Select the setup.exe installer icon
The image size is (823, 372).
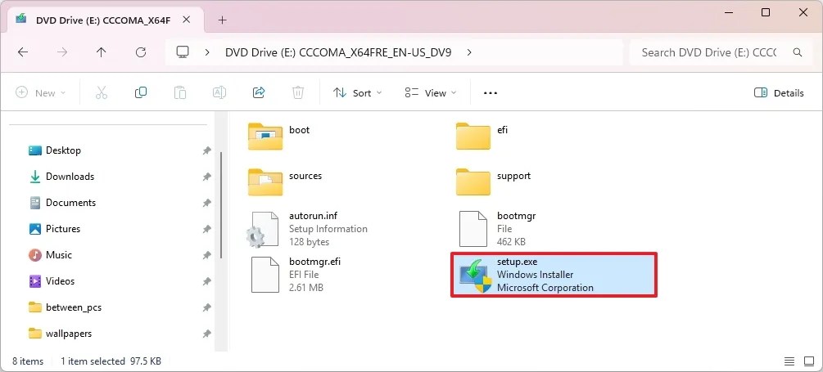coord(475,276)
